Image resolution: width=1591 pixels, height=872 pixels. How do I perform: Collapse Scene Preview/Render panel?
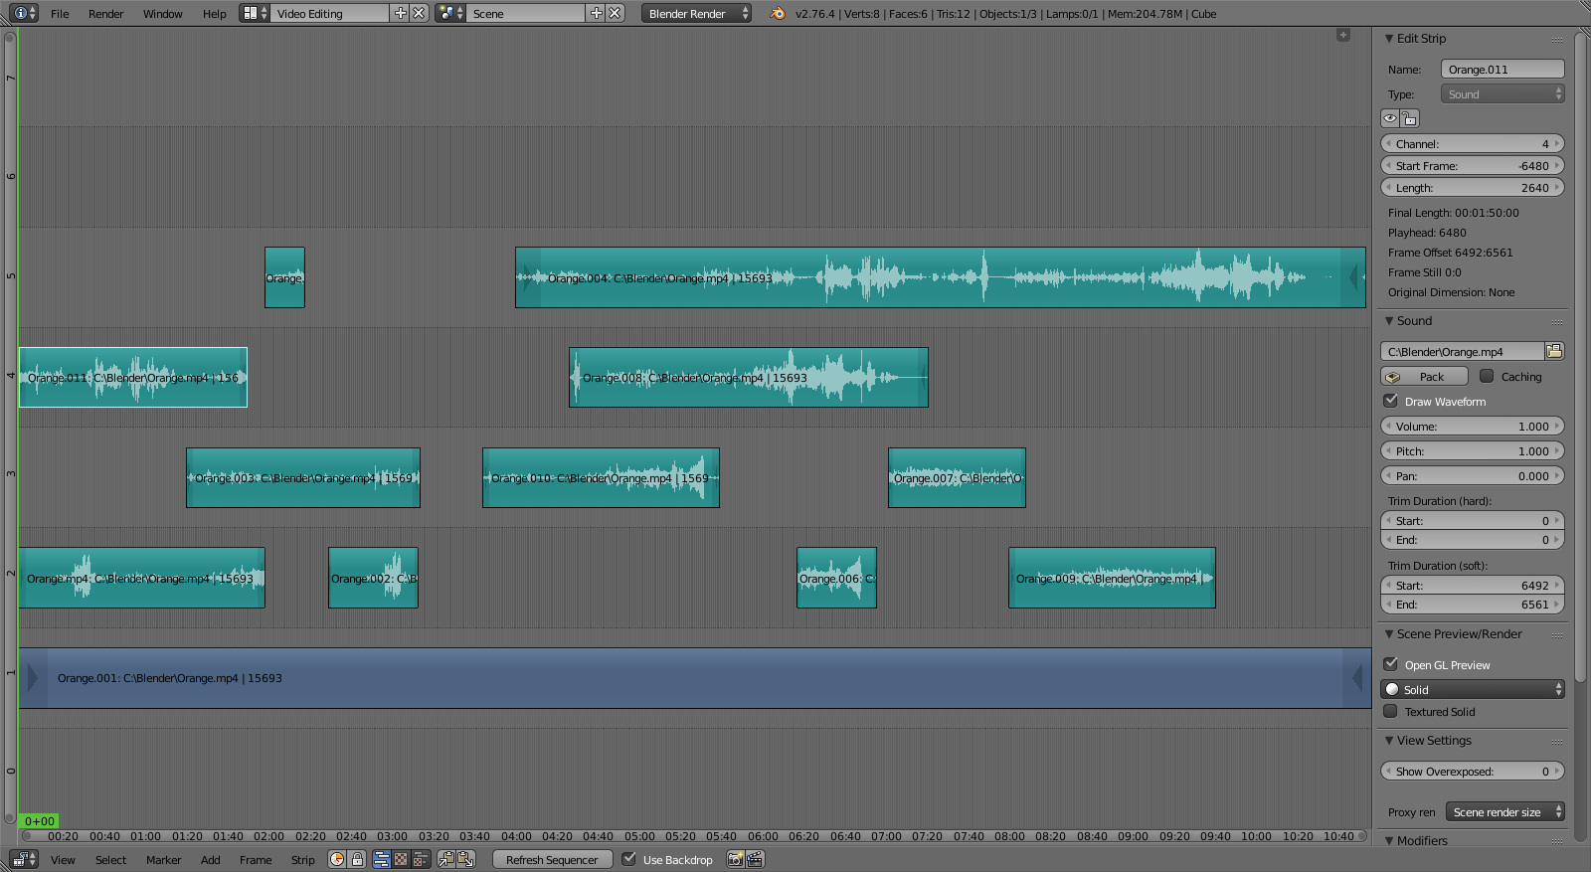coord(1389,634)
